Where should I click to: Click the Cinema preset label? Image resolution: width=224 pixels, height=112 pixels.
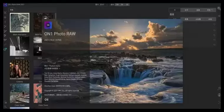coord(19,82)
